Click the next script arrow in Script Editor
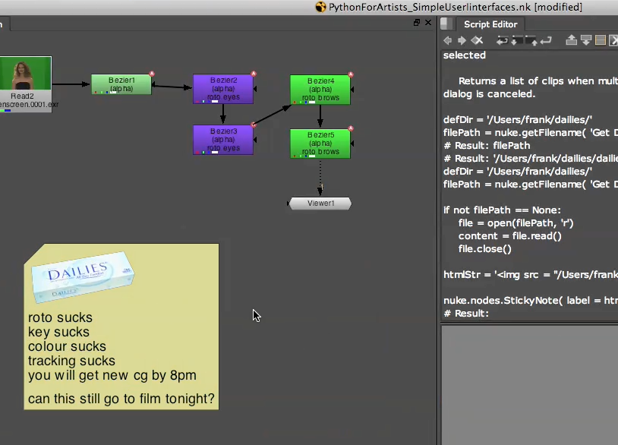618x445 pixels. tap(462, 40)
